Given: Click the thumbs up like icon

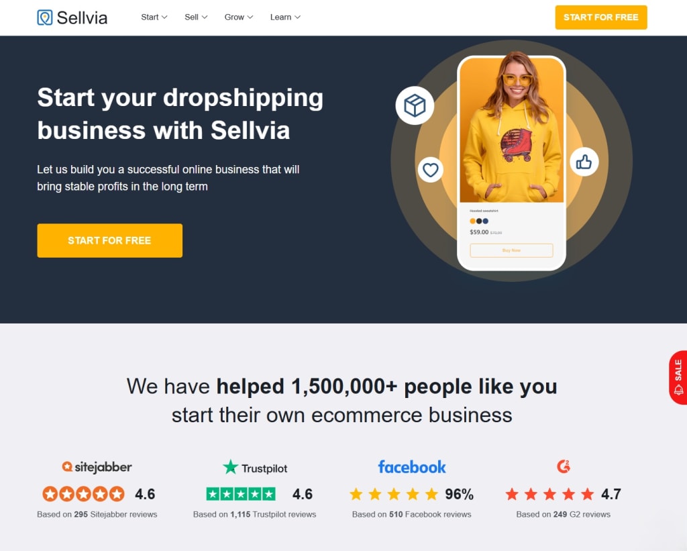Looking at the screenshot, I should pyautogui.click(x=584, y=162).
